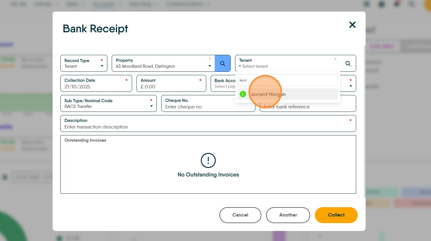Open the Record Type dropdown
Viewport: 431px width, 241px height.
[x=84, y=63]
